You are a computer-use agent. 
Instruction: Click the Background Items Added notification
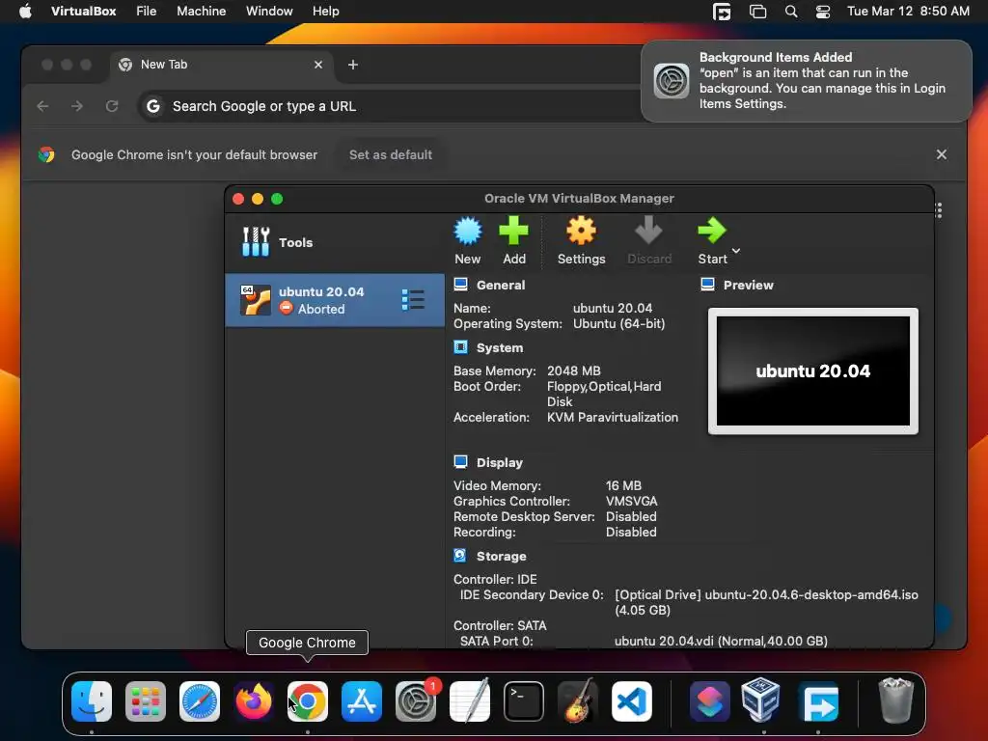806,81
